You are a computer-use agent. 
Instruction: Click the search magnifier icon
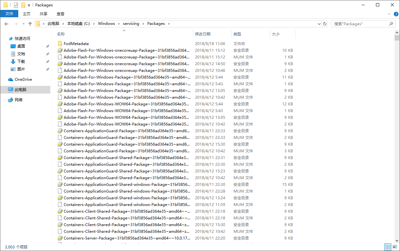click(391, 24)
